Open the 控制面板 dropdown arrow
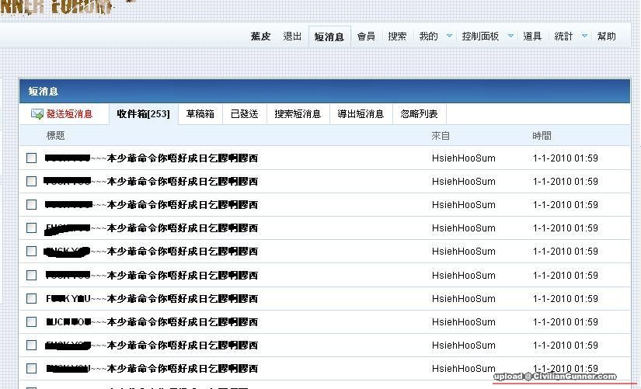641x389 pixels. coord(510,36)
